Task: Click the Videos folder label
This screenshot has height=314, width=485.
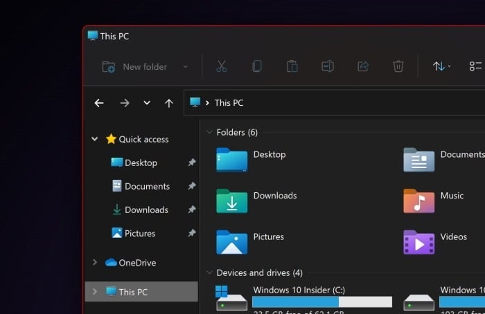Action: click(x=453, y=237)
